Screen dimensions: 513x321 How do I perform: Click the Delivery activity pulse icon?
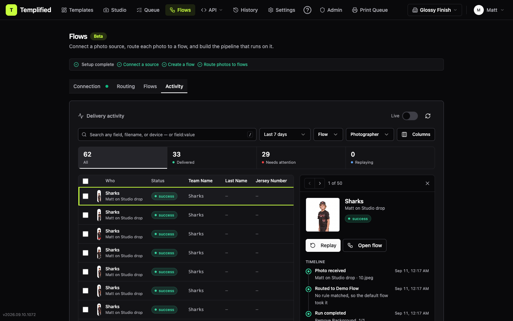click(x=81, y=116)
